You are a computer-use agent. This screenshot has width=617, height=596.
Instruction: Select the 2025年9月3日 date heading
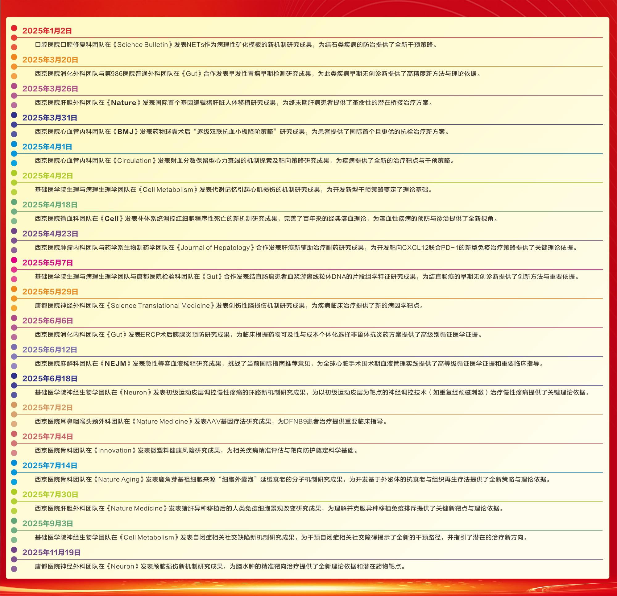pos(48,523)
